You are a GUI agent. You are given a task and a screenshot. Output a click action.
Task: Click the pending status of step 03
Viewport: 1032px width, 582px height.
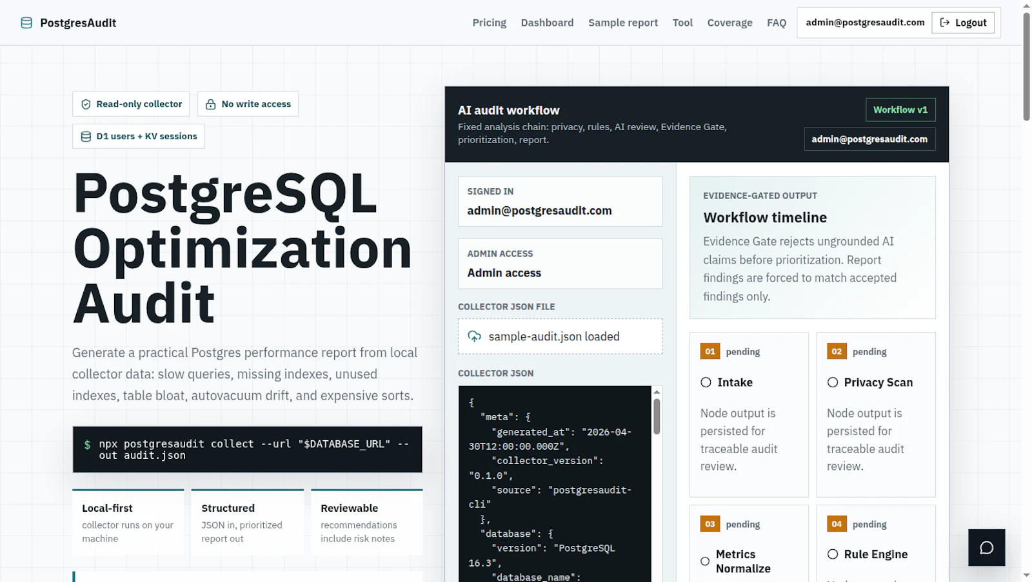point(742,524)
